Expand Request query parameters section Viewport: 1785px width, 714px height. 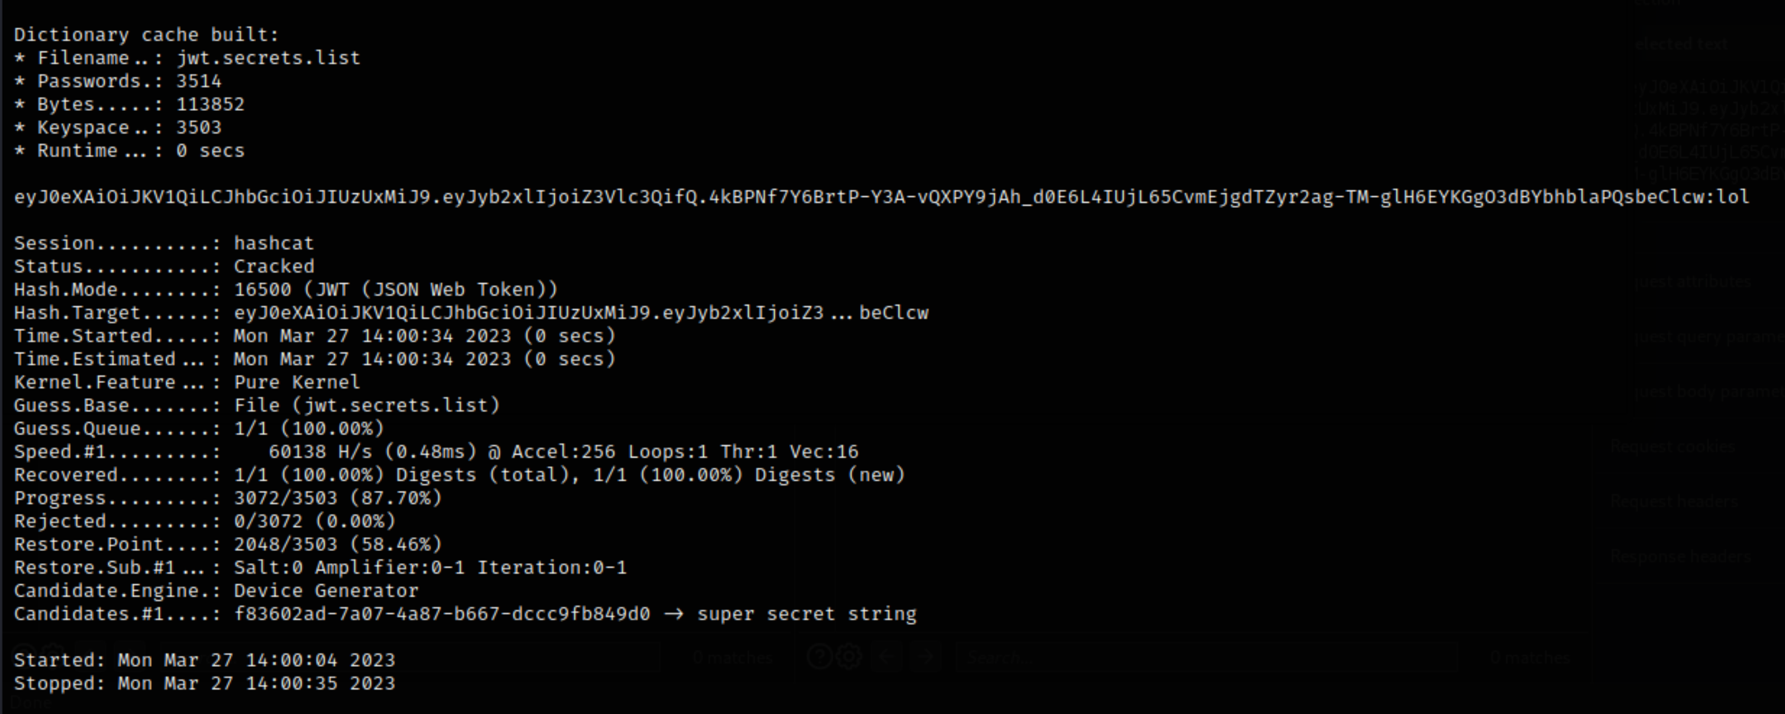point(1710,337)
